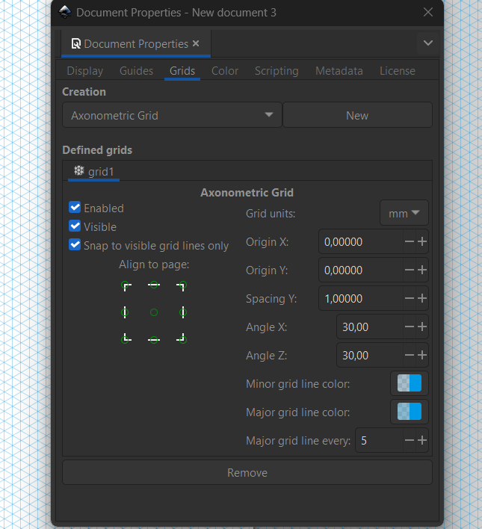
Task: Switch to the Guides tab
Action: tap(136, 71)
